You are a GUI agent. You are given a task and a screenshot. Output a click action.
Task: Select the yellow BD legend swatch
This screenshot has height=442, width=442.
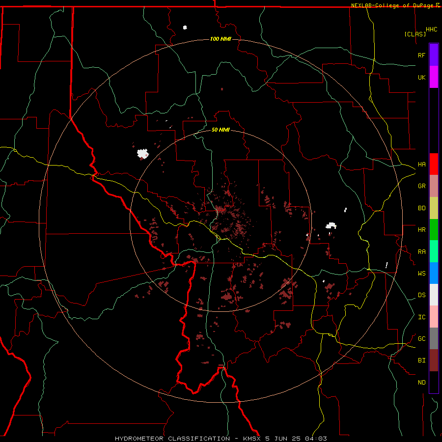tap(434, 208)
